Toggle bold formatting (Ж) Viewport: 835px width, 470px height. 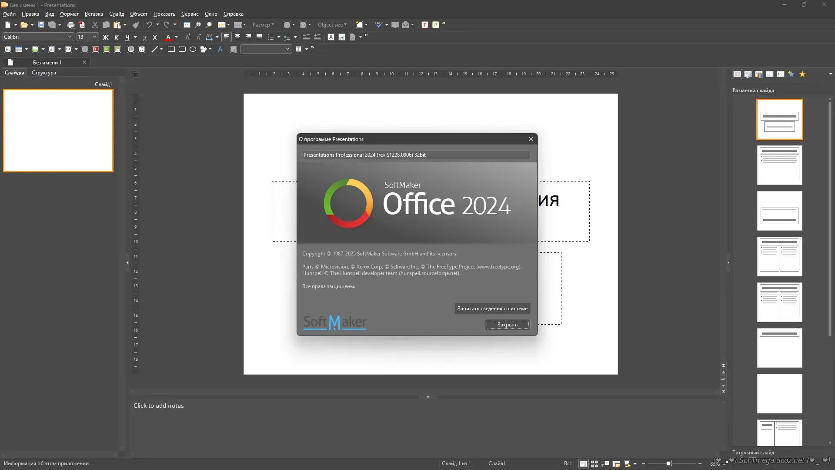point(105,37)
